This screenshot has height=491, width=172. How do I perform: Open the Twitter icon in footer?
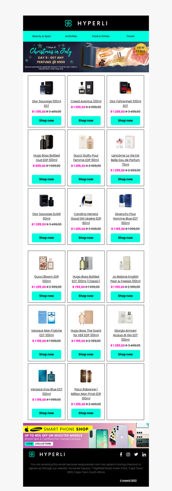(x=136, y=454)
